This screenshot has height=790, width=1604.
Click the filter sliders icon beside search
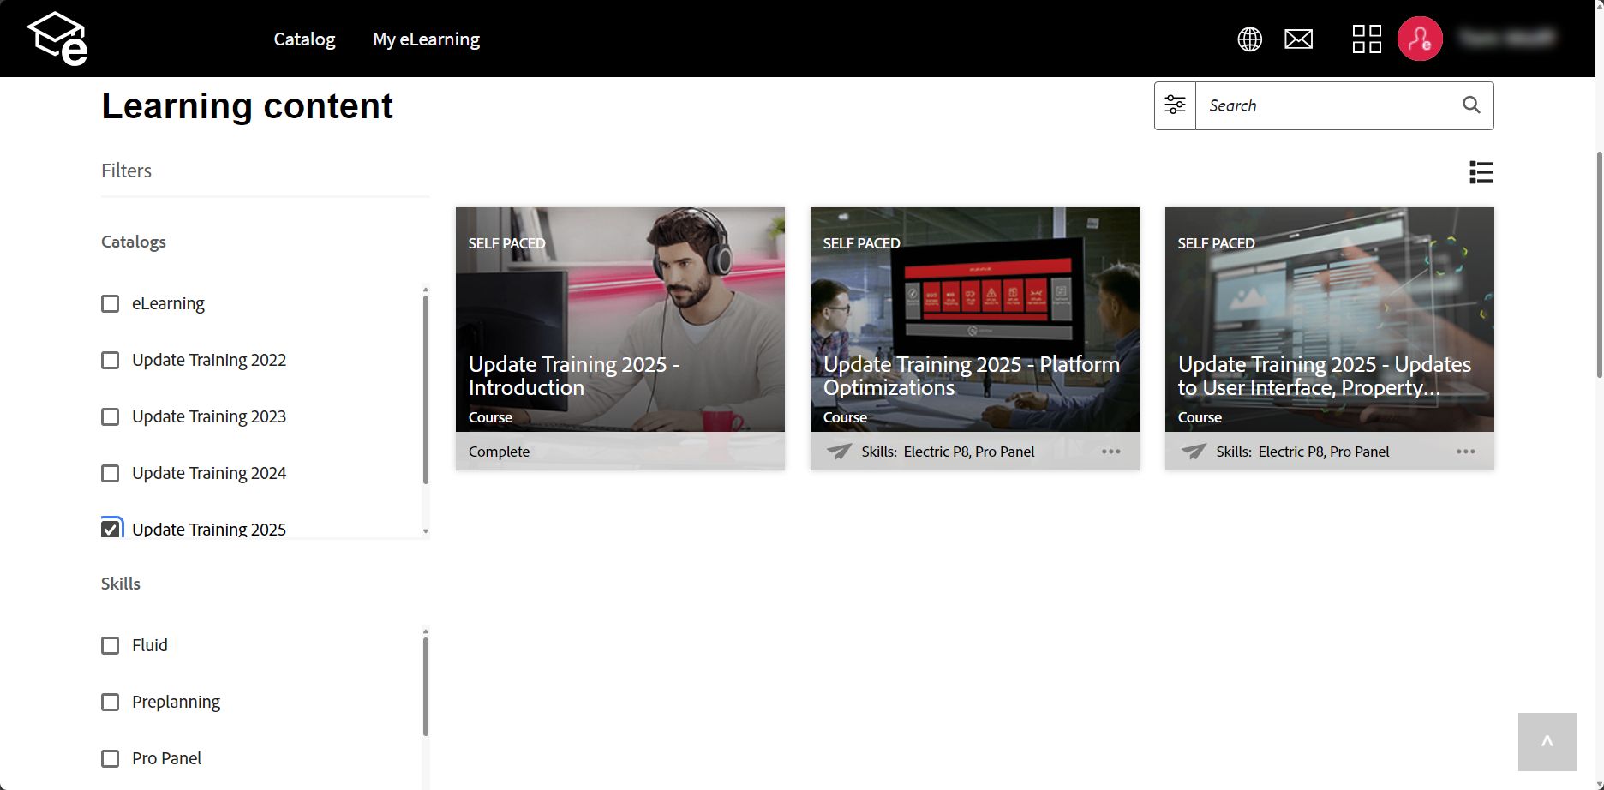point(1175,105)
